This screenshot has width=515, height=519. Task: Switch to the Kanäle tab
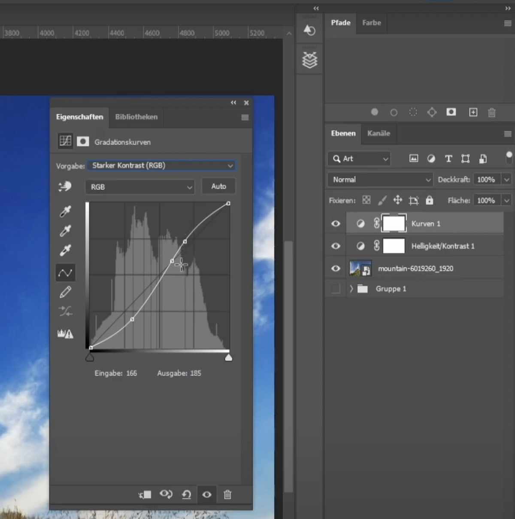[379, 134]
